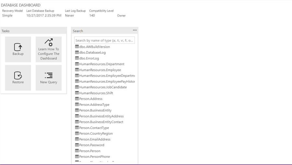Select dbo.ErrorLog in the list
The width and height of the screenshot is (292, 165).
point(89,58)
